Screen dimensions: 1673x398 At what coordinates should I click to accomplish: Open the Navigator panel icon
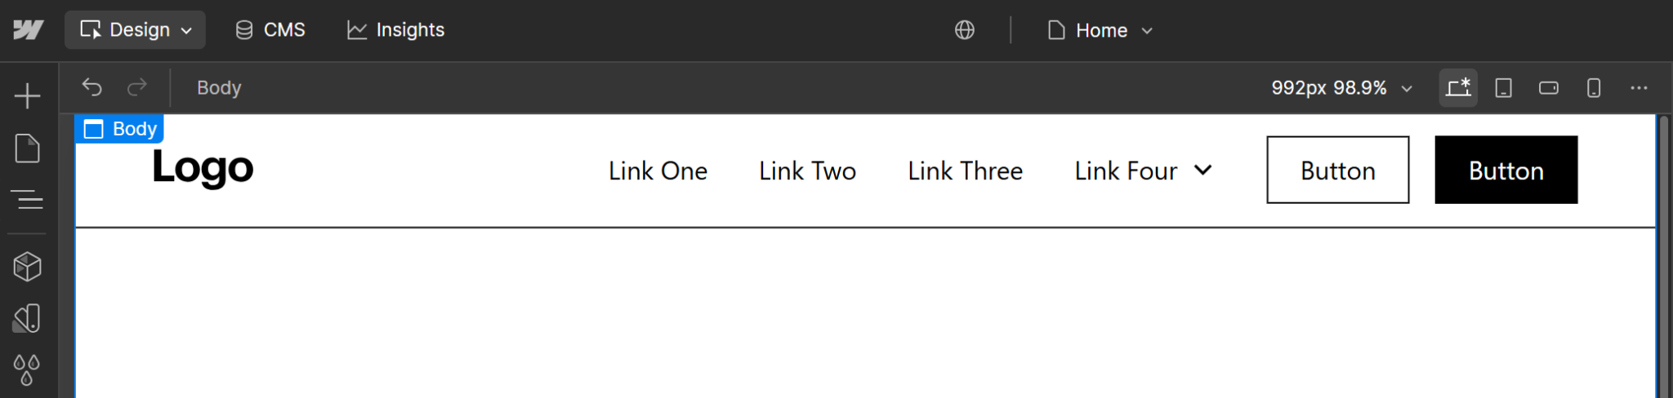[27, 200]
